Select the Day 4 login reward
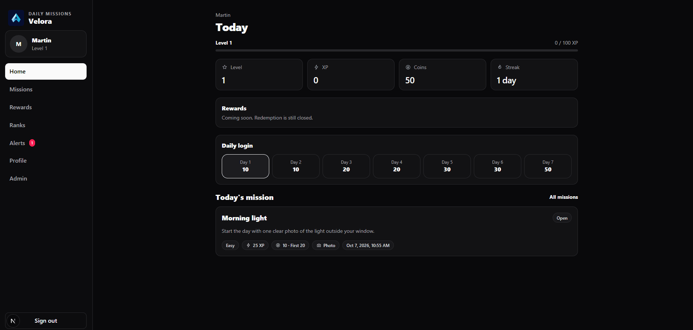The height and width of the screenshot is (330, 693). [x=397, y=166]
